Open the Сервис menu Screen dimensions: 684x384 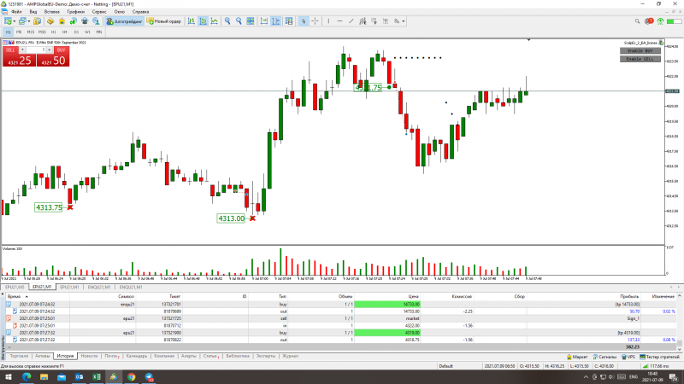tap(99, 12)
